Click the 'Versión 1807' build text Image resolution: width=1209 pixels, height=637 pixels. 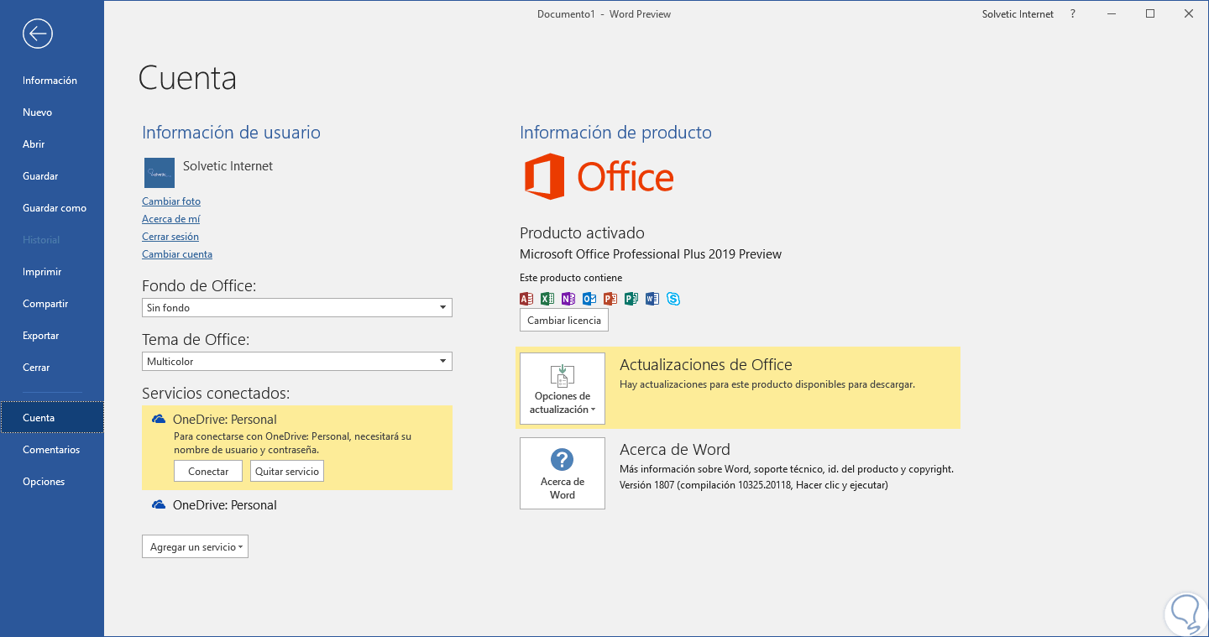(754, 485)
